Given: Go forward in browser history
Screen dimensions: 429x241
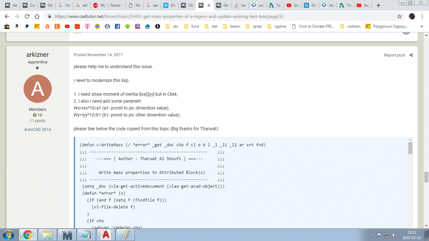Looking at the screenshot, I should [17, 16].
